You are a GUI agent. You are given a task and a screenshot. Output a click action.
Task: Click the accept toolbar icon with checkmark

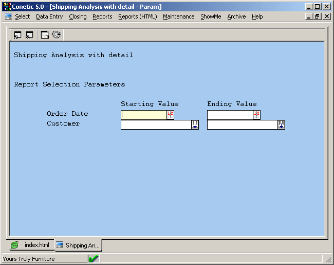(x=17, y=35)
